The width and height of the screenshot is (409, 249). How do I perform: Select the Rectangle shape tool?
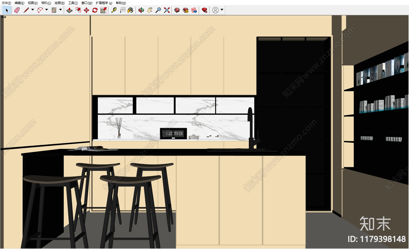[x=54, y=10]
